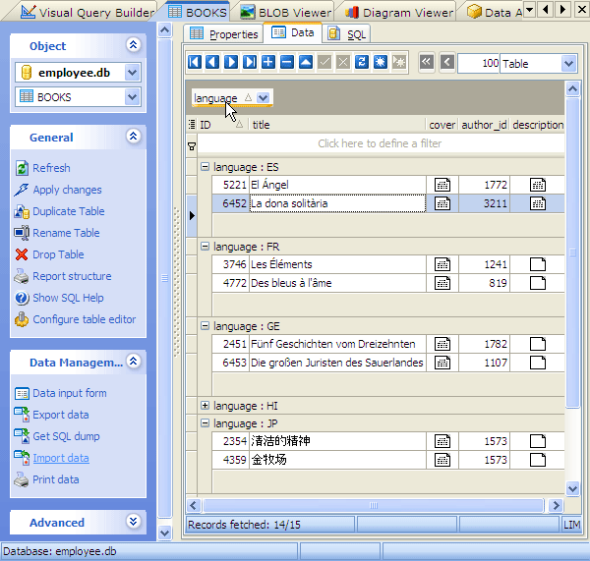Open empty description for Des bleus à l'âme
The height and width of the screenshot is (561, 590).
pyautogui.click(x=538, y=283)
